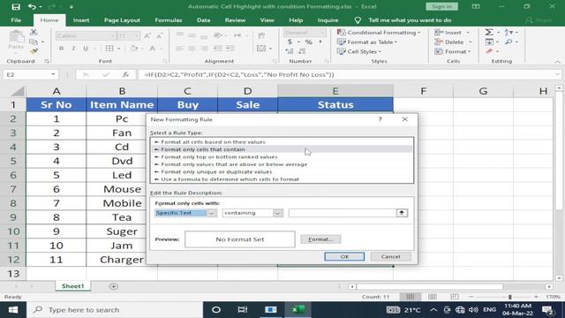
Task: Click the Wrap Text icon
Action: tap(261, 35)
